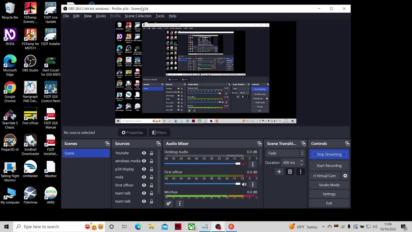Open simMarket desktop icon
The width and height of the screenshot is (412, 232).
[30, 169]
